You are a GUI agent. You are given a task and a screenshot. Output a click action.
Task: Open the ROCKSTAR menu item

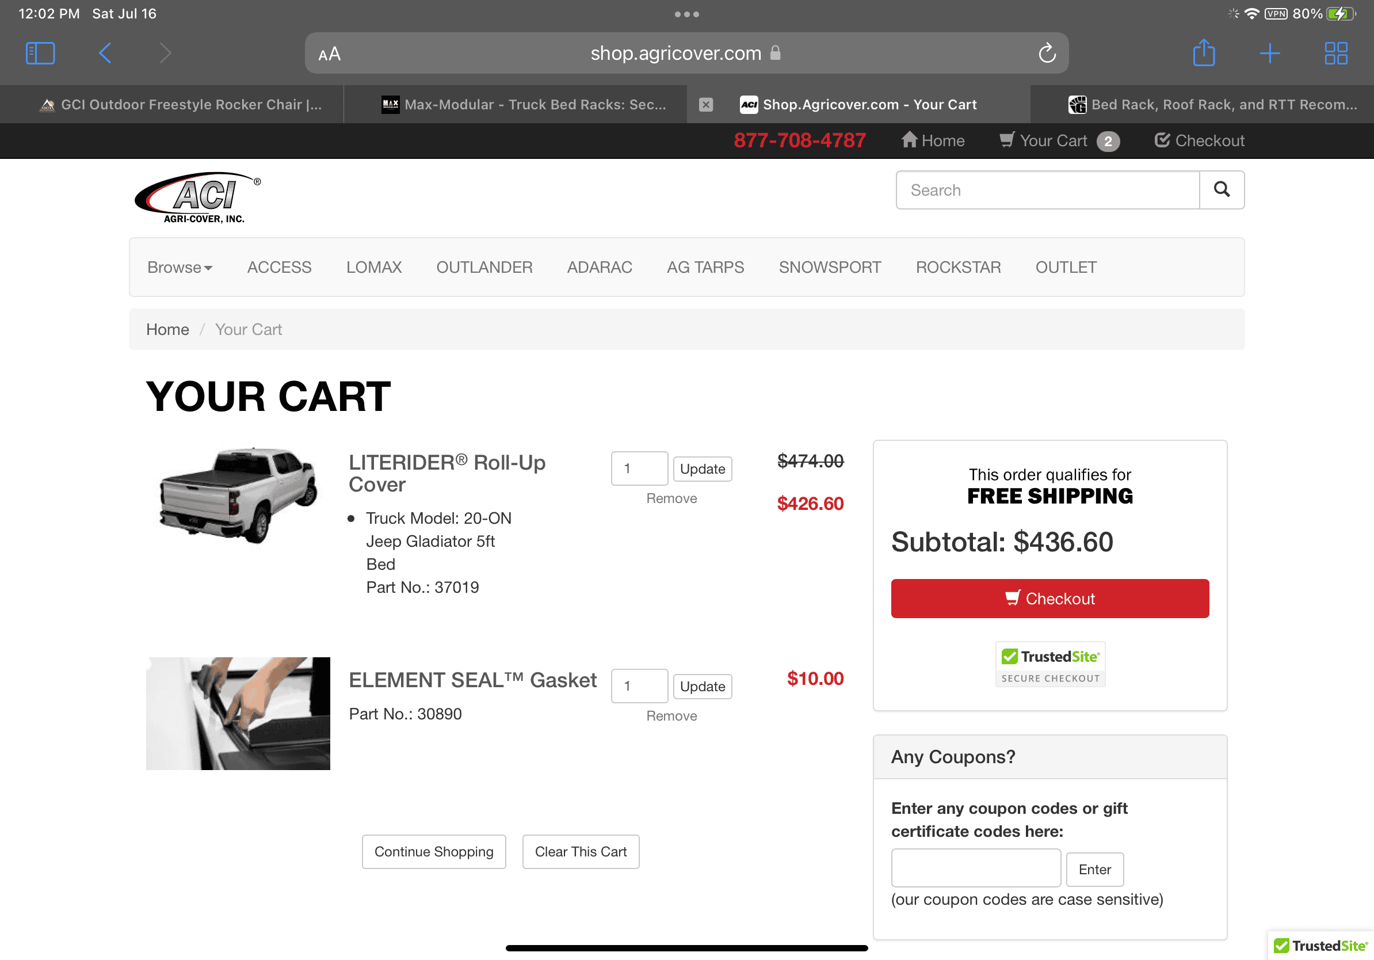tap(958, 267)
